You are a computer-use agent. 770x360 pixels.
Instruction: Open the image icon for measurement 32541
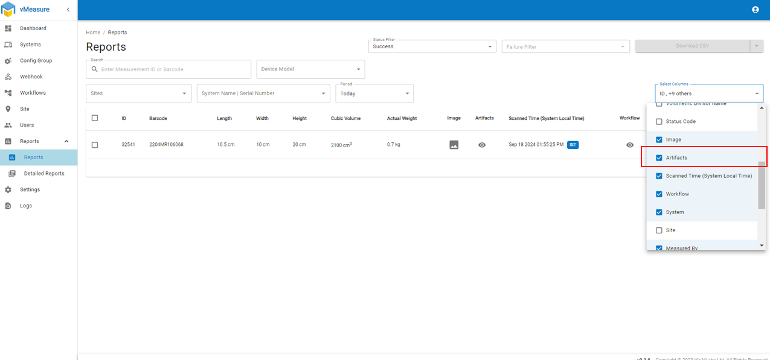click(x=454, y=145)
